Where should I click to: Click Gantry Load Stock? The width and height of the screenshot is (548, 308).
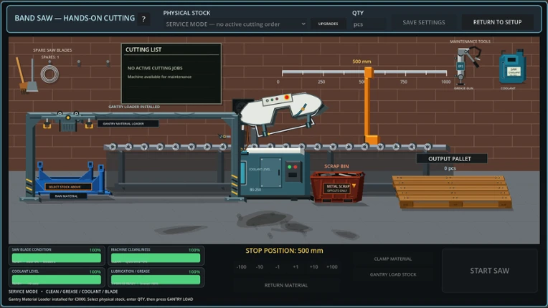[393, 274]
